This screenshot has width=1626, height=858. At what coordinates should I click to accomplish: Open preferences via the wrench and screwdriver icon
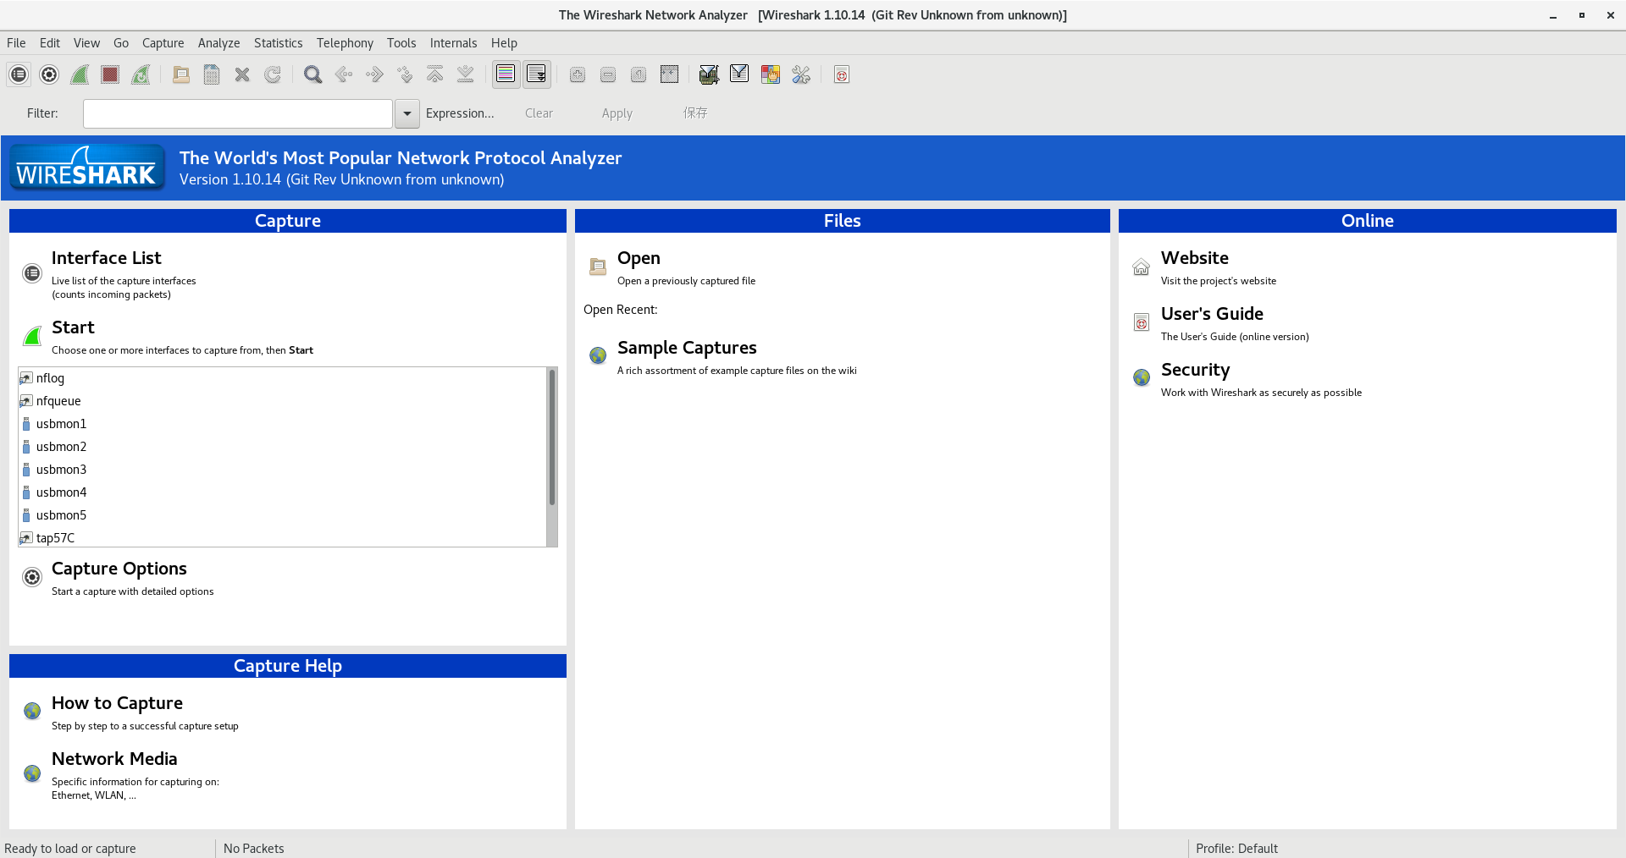tap(801, 74)
